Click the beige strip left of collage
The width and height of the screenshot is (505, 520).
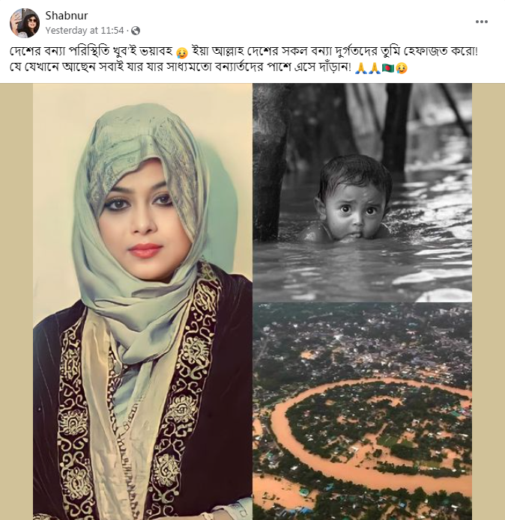point(16,301)
